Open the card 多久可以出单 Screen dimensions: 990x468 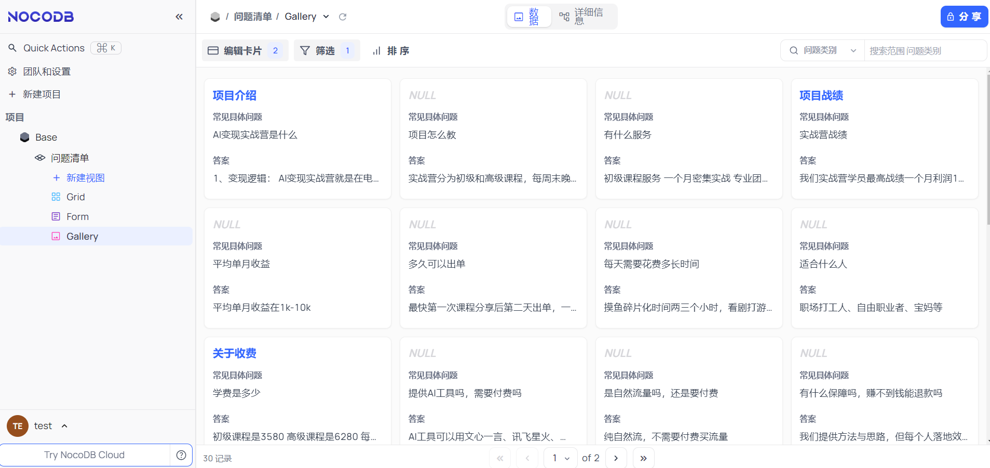pos(493,268)
